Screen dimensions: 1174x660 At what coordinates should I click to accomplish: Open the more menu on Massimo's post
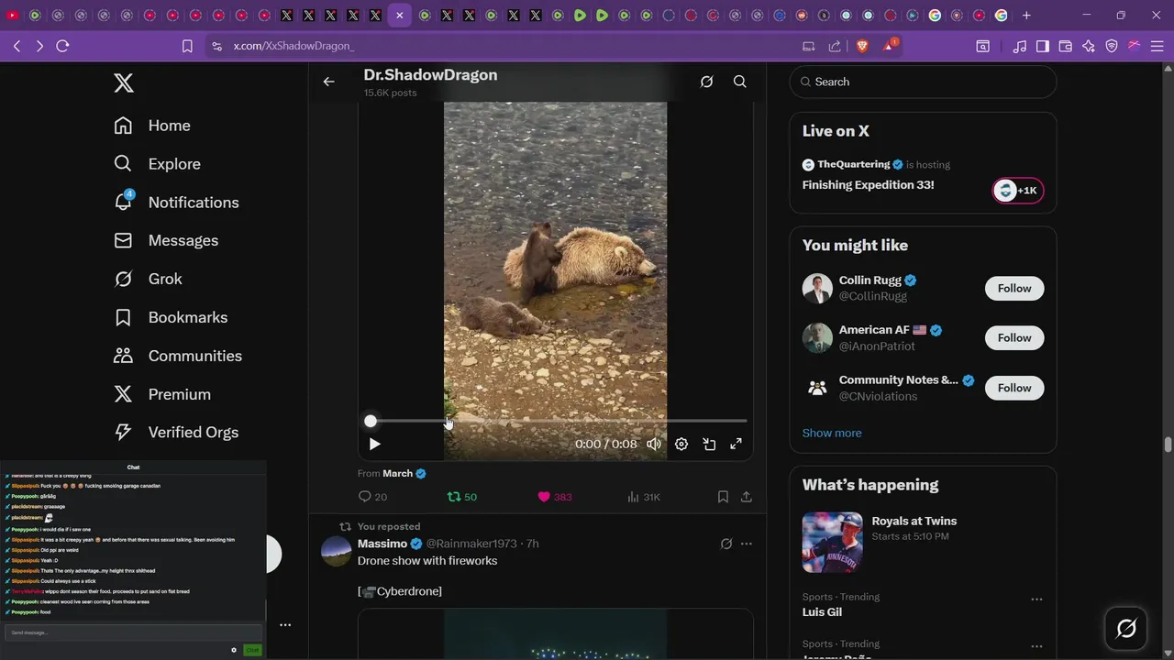747,544
